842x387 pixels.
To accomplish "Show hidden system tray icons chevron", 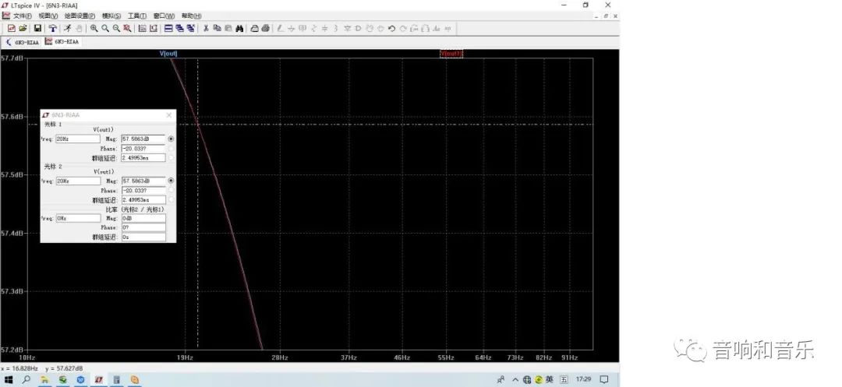I will [x=515, y=379].
